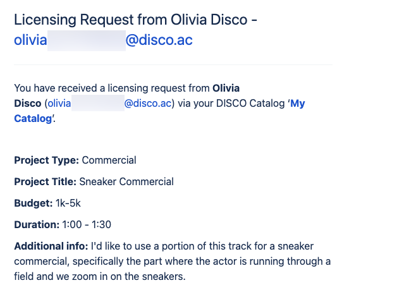Click the 'Licensing Request from Olivia Disco' heading
Viewport: 416px width, 297px height.
131,20
